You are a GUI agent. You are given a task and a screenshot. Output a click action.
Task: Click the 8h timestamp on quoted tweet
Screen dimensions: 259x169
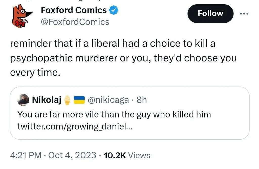pos(141,100)
